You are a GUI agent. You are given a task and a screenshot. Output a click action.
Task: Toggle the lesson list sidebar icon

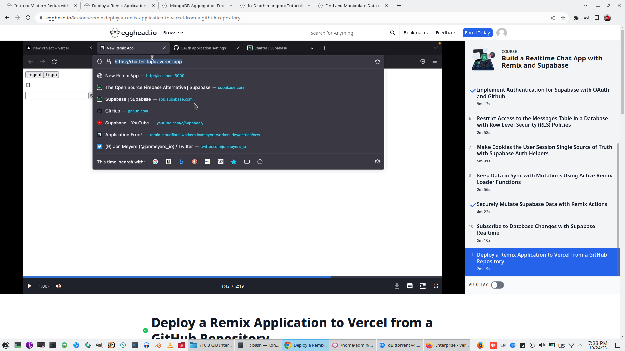tap(423, 286)
